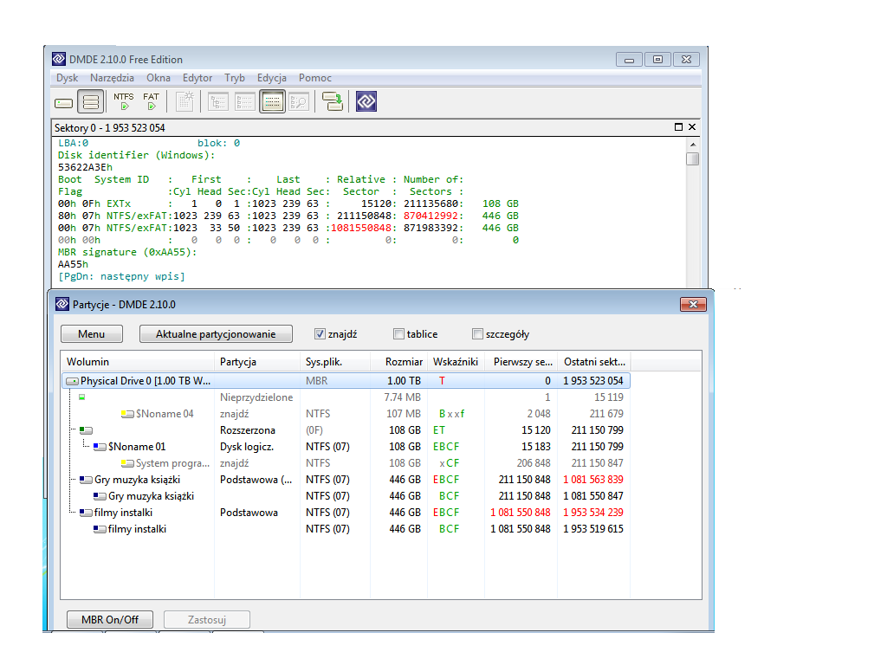
Task: Click the Zastosuj button
Action: [207, 620]
